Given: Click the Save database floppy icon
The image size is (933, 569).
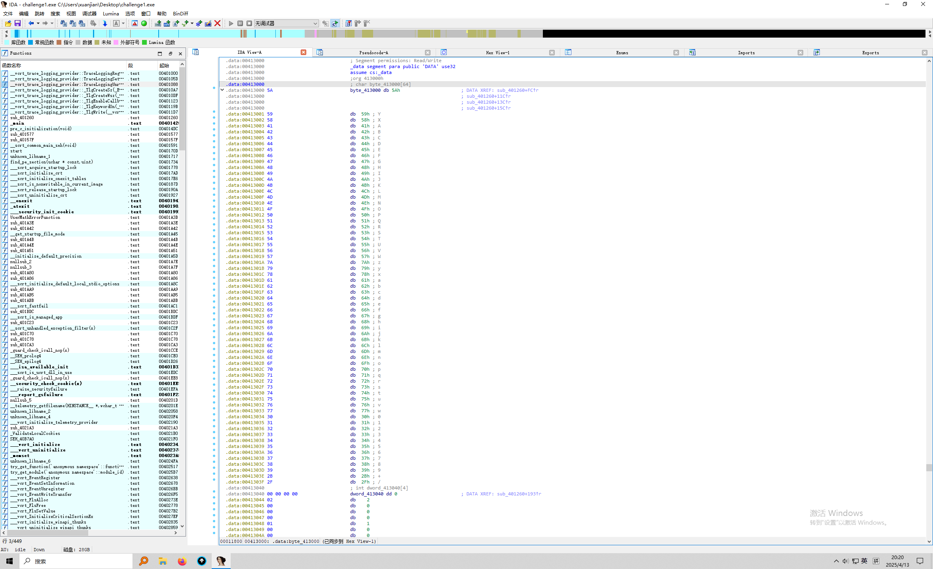Looking at the screenshot, I should pyautogui.click(x=17, y=23).
